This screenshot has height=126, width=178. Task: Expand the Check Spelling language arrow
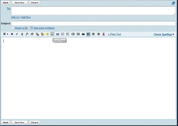click(x=173, y=35)
